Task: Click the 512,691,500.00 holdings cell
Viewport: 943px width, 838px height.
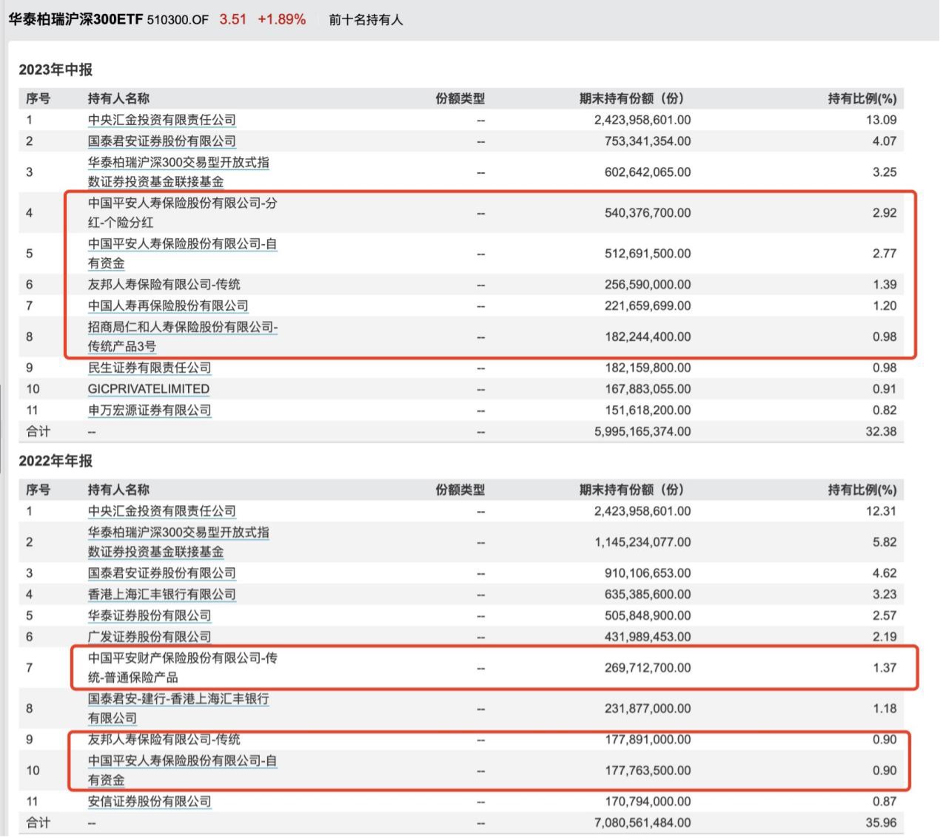Action: click(648, 254)
